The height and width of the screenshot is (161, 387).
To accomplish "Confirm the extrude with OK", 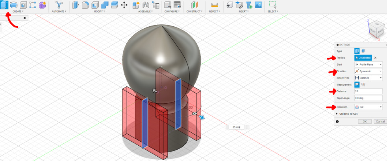I will (365, 121).
